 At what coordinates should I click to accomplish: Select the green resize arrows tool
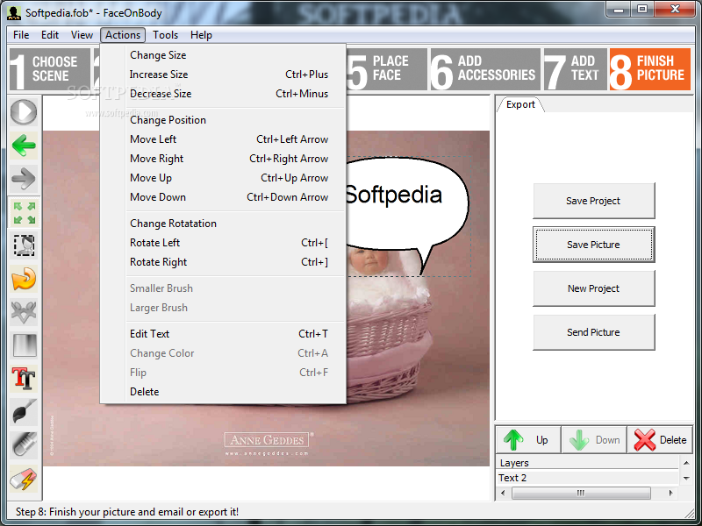pyautogui.click(x=24, y=212)
